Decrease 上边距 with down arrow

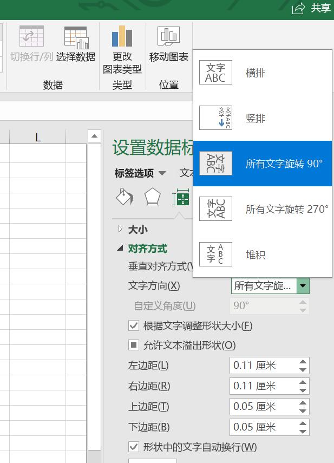tap(303, 410)
